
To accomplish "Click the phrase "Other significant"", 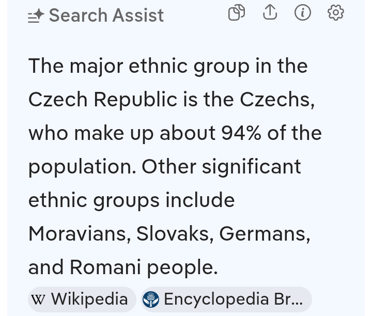I will [x=221, y=167].
